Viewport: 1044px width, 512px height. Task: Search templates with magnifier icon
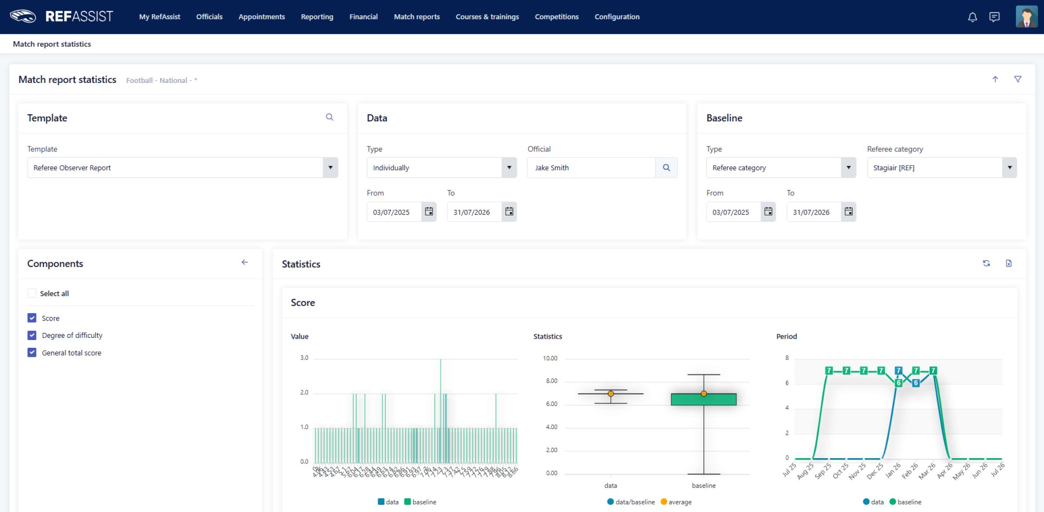tap(329, 117)
